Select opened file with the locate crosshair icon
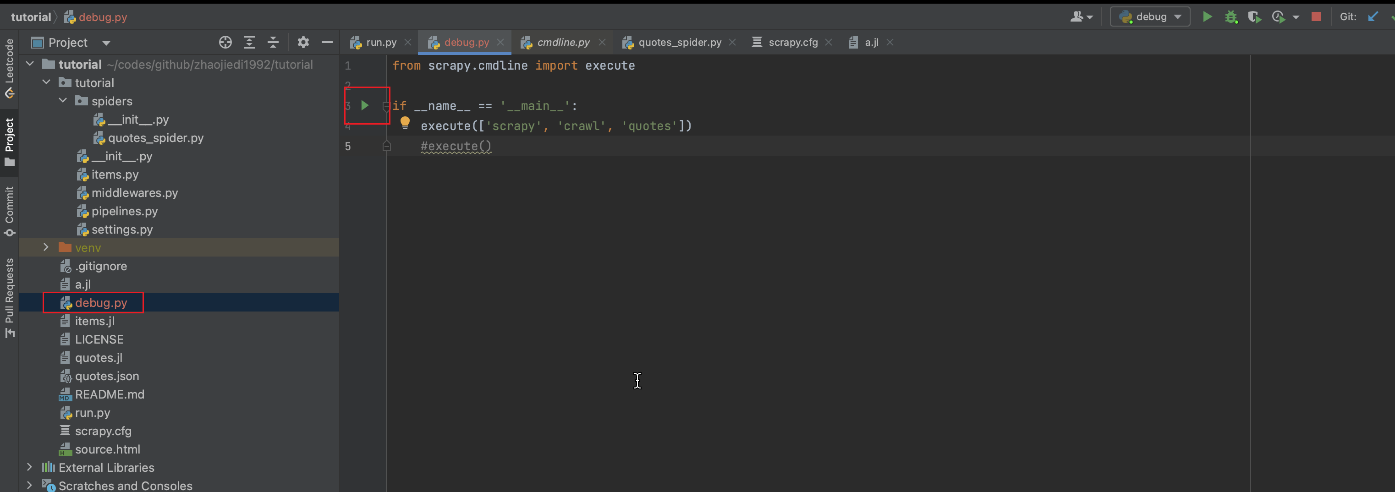1395x492 pixels. pyautogui.click(x=225, y=42)
